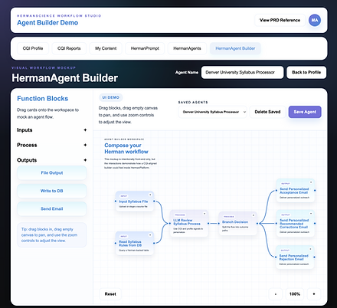The image size is (337, 308).
Task: Click the Branch Decision output port
Action: tap(257, 224)
